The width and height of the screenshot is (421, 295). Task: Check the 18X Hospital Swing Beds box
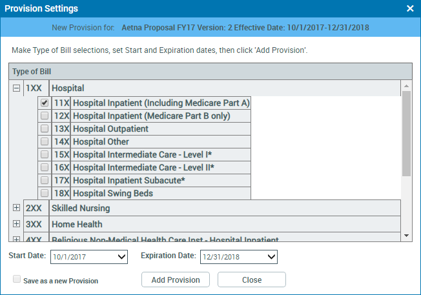click(x=45, y=193)
